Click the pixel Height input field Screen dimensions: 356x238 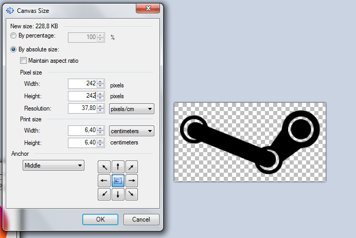[82, 96]
